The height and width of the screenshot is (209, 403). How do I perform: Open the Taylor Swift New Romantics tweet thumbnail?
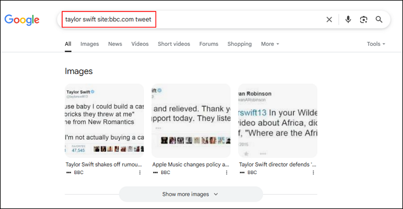[x=104, y=121]
